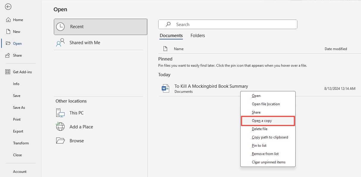This screenshot has height=177, width=361.
Task: Click the Get Add-ins label
Action: tap(22, 72)
